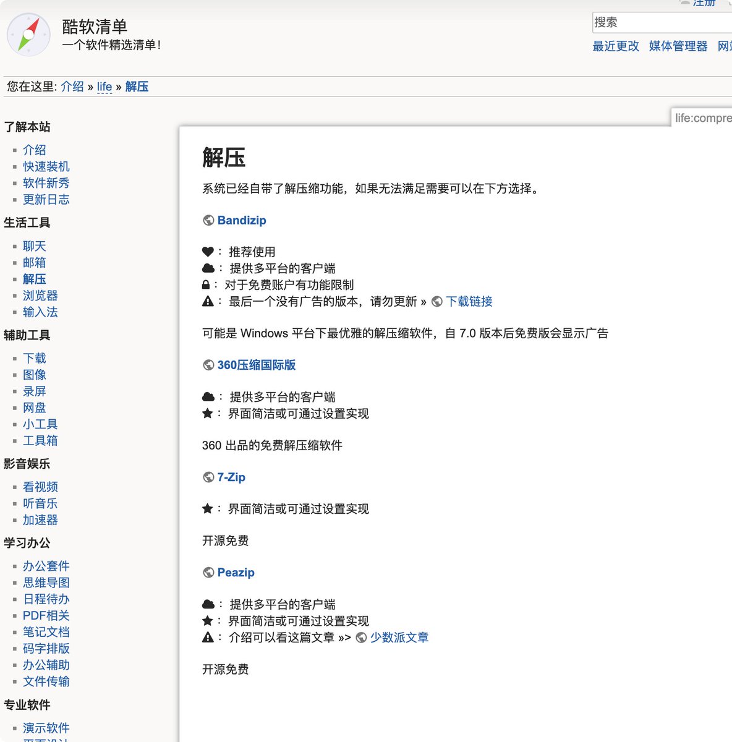This screenshot has height=742, width=732.
Task: Click star icon under Peazip
Action: click(208, 621)
